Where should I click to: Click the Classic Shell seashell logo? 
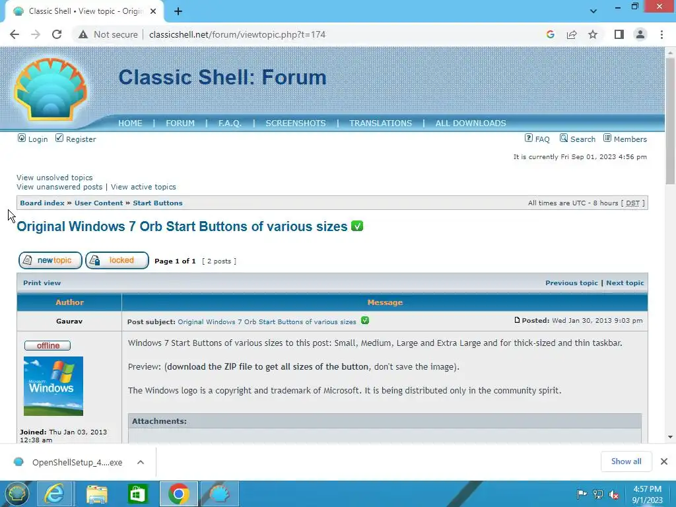point(50,89)
